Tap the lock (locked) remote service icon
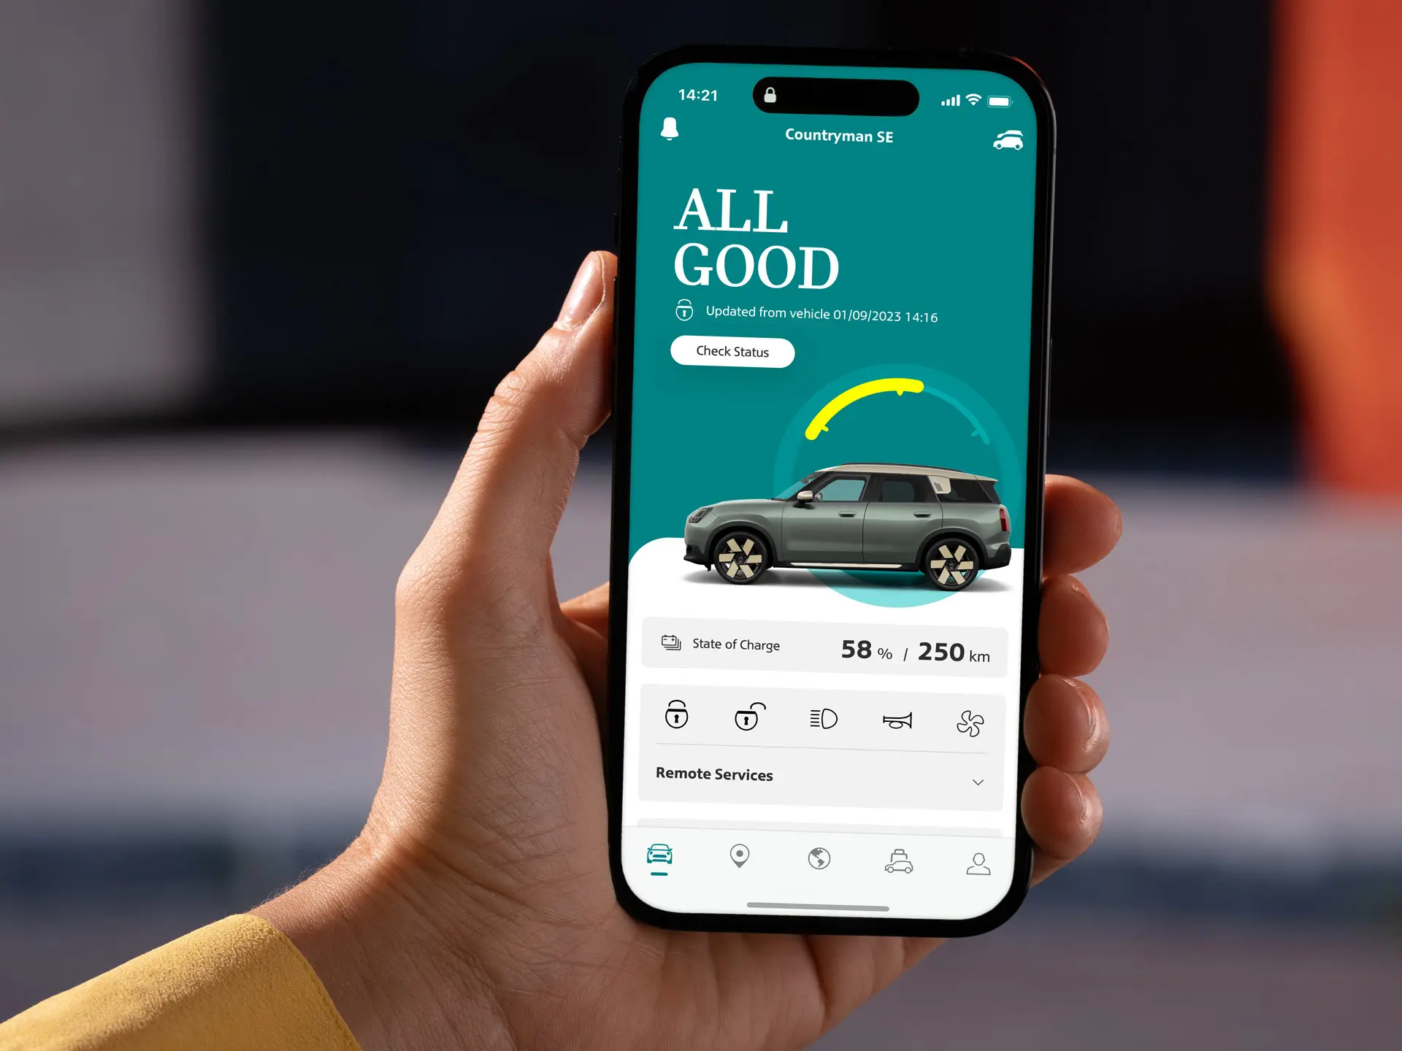 tap(675, 717)
